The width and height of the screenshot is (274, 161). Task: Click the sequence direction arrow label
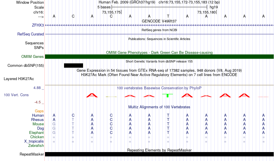41,17
